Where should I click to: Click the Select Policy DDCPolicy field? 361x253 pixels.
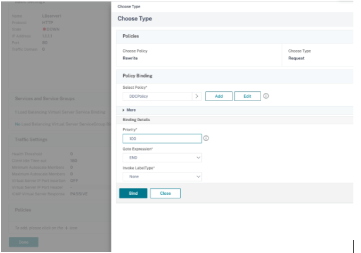156,96
